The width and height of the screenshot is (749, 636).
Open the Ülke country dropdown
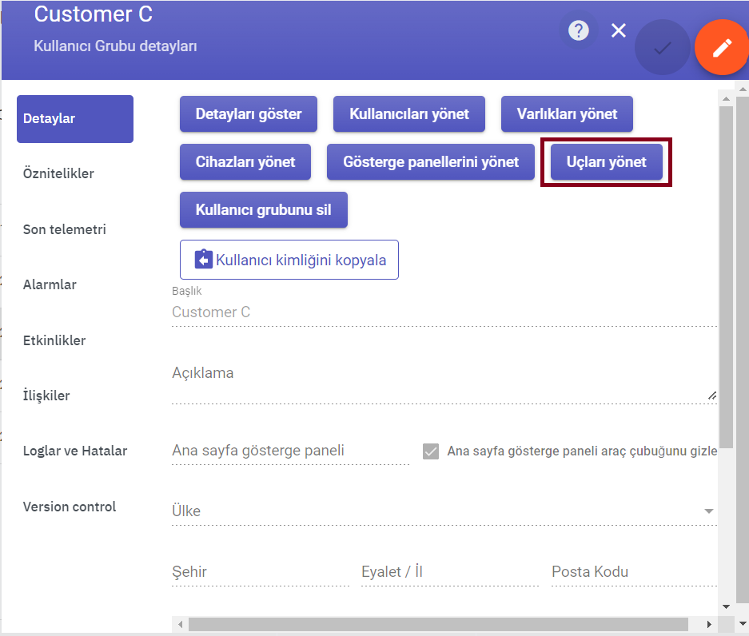coord(444,511)
